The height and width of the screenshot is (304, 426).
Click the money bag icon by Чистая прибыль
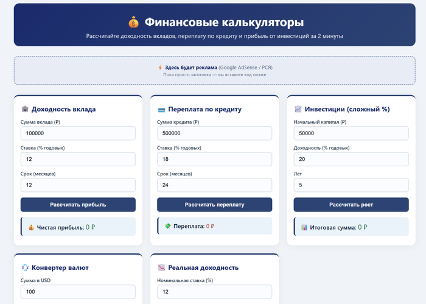(31, 228)
